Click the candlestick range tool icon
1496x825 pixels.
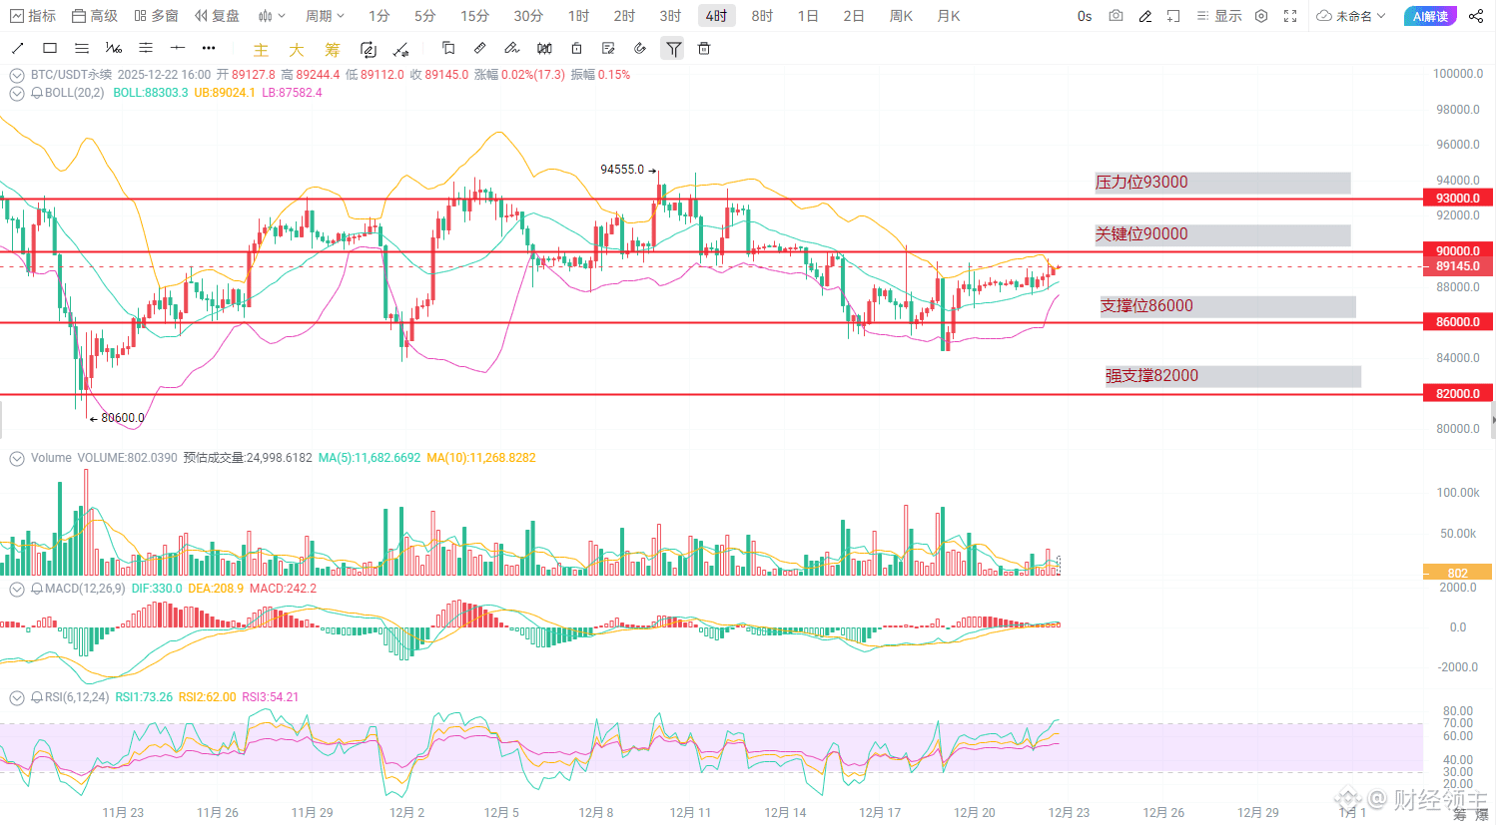tap(544, 48)
